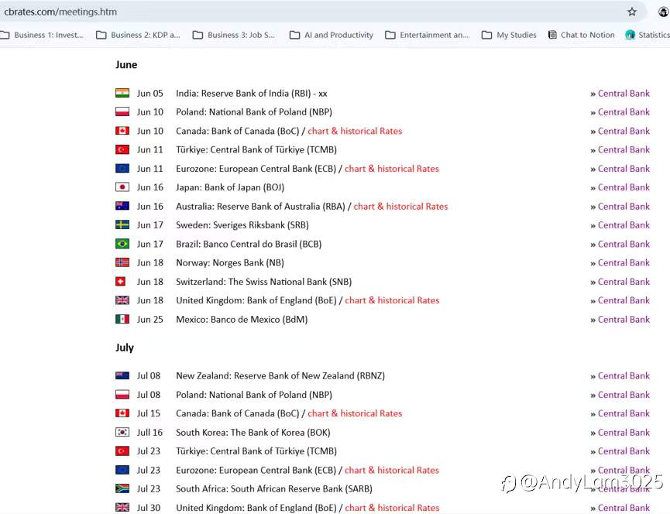The width and height of the screenshot is (670, 514).
Task: Open Central Bank link for Poland Jul 08
Action: pos(624,395)
